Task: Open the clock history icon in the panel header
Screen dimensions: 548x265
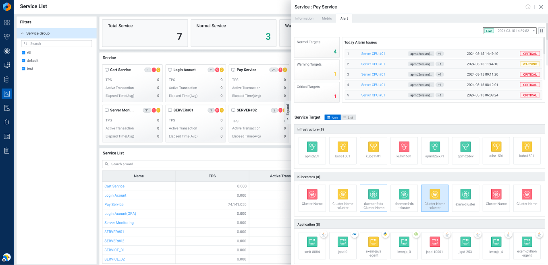Action: coord(528,7)
